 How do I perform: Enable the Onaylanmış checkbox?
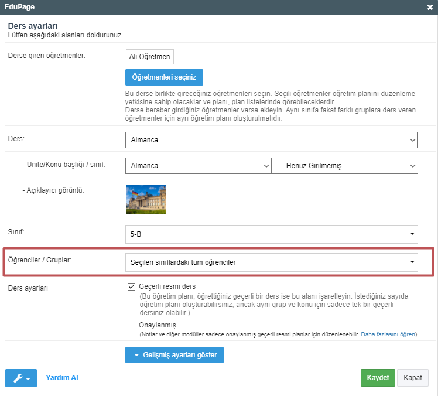pos(131,325)
